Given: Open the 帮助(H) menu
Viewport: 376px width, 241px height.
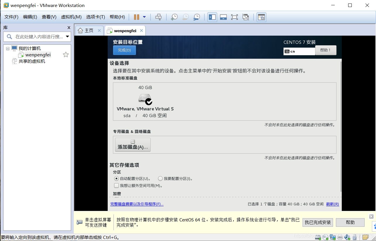Looking at the screenshot, I should [117, 17].
